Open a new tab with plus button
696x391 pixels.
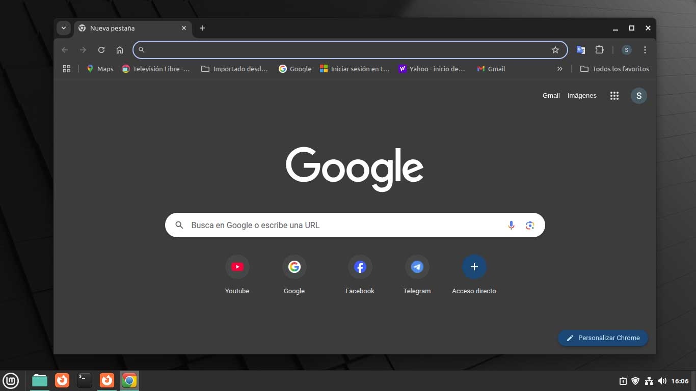(x=202, y=28)
